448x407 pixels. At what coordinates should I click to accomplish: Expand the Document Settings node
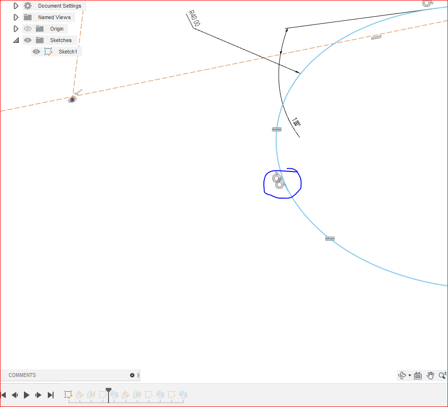(x=16, y=6)
